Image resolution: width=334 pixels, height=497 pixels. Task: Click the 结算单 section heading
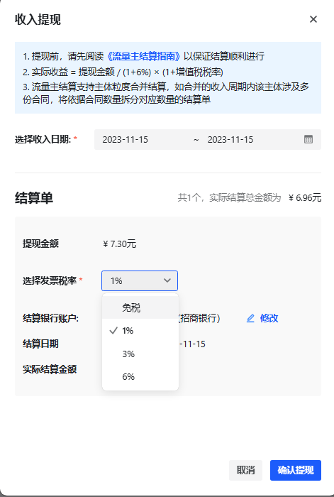pyautogui.click(x=34, y=198)
